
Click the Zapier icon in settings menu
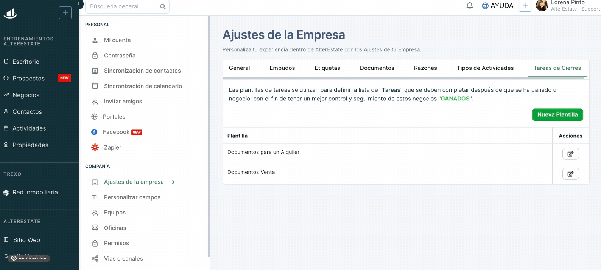pos(95,147)
